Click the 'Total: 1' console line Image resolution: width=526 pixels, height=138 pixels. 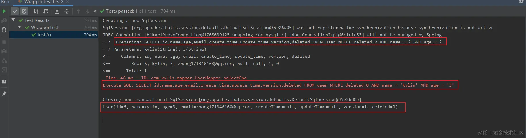[125, 71]
